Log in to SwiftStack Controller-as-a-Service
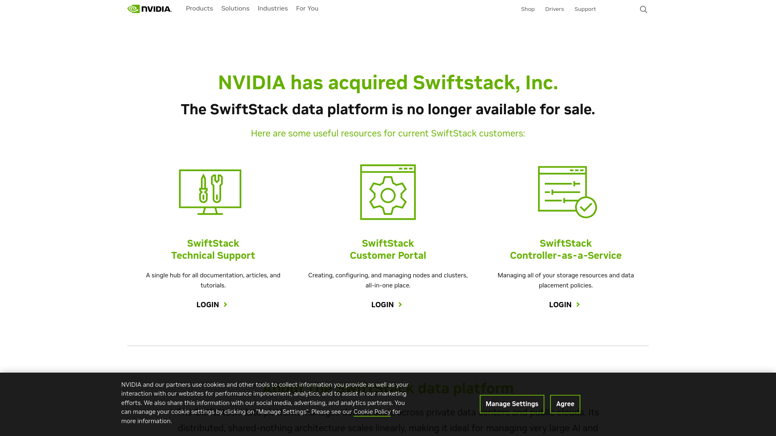 click(565, 305)
